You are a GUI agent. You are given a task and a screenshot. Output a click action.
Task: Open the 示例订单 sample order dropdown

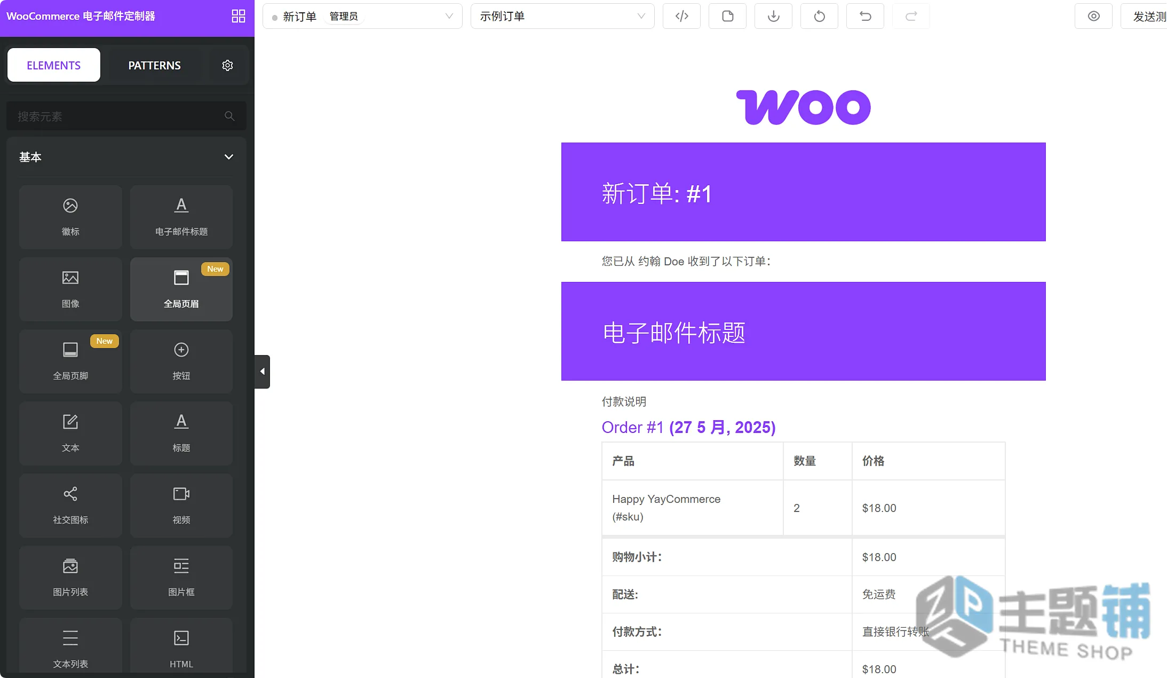click(562, 16)
